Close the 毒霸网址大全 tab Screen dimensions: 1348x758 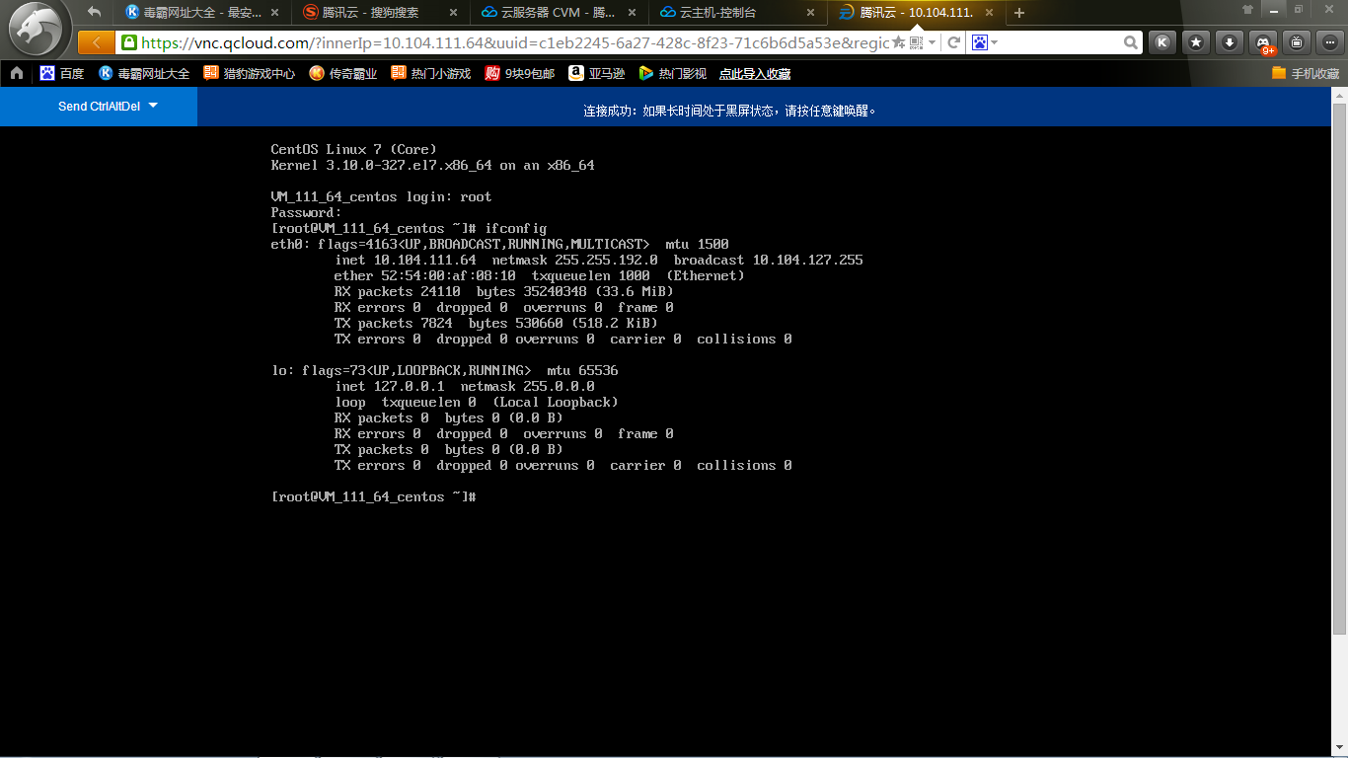coord(274,13)
